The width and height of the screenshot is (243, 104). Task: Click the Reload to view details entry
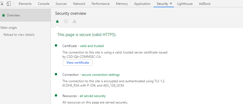point(19,35)
